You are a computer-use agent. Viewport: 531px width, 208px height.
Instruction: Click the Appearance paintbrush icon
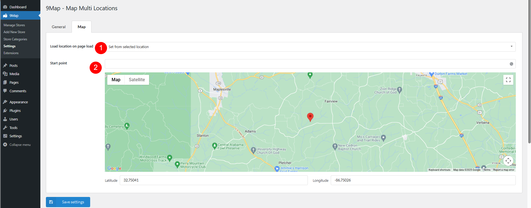coord(5,102)
